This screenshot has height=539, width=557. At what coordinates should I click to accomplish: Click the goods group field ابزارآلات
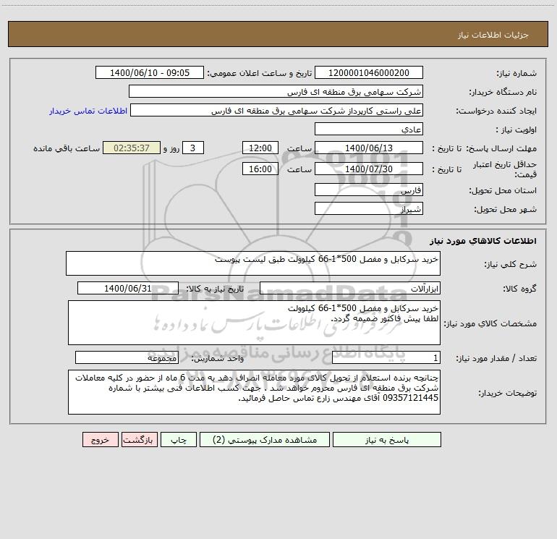[x=350, y=288]
